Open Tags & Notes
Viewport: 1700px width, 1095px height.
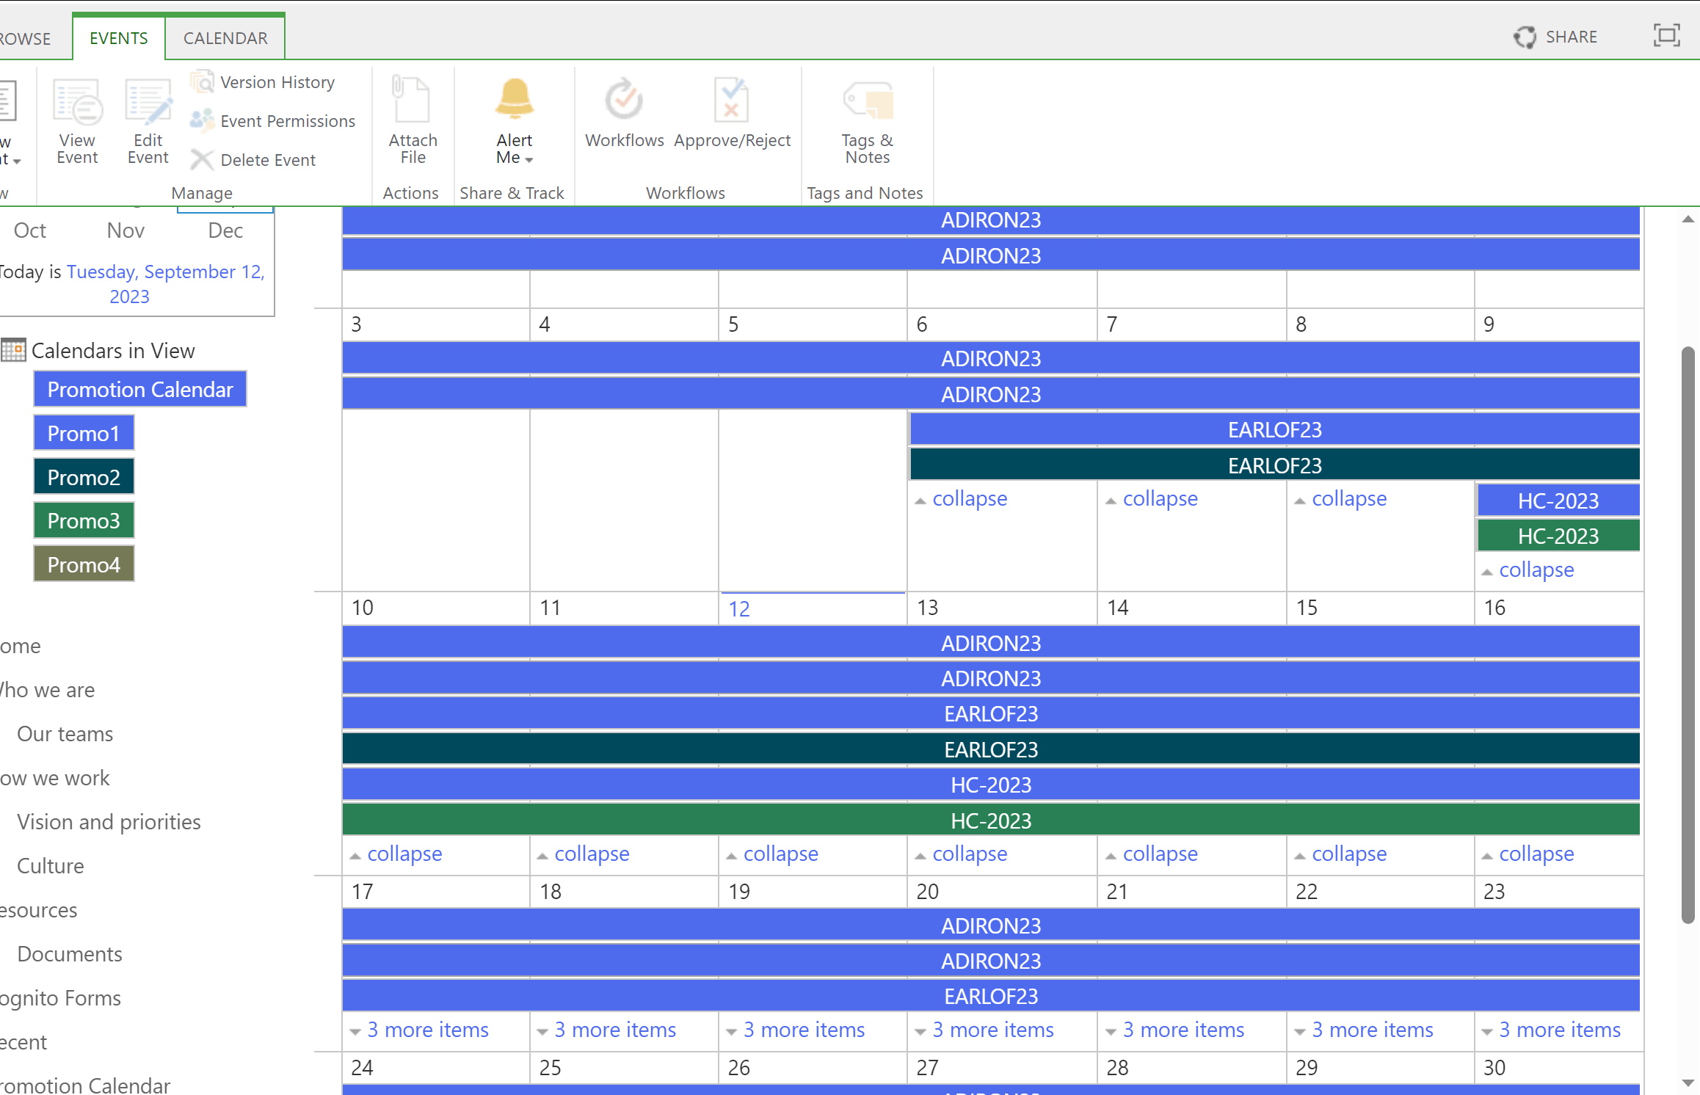coord(867,101)
